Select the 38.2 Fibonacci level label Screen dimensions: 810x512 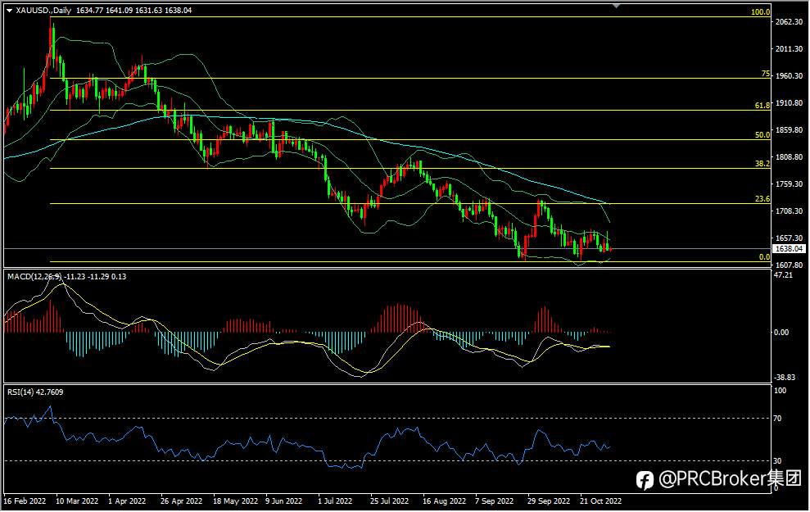pos(762,163)
